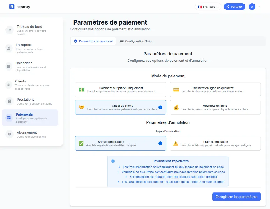Click the blue info circle icon

click(x=113, y=161)
